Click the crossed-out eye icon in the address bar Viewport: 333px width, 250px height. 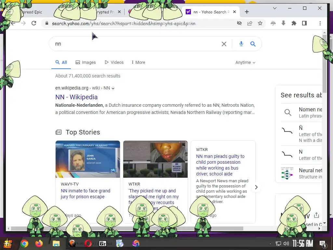(x=239, y=23)
